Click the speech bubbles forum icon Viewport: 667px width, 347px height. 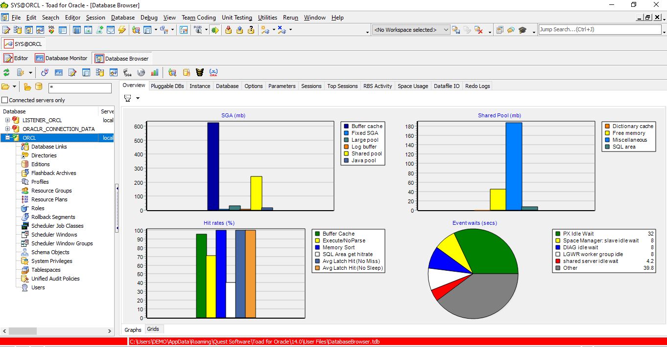511,30
